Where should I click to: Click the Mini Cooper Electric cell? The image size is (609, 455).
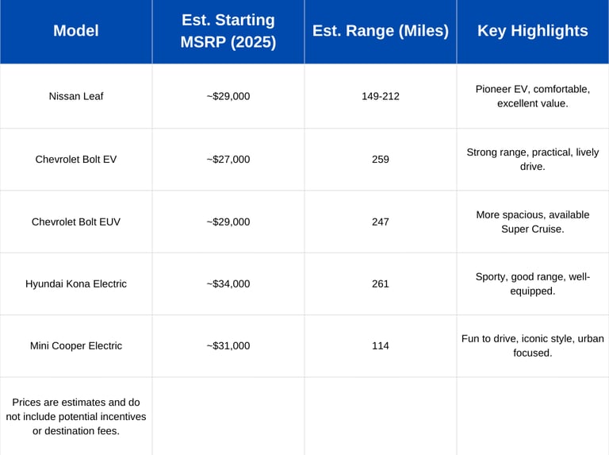click(76, 345)
